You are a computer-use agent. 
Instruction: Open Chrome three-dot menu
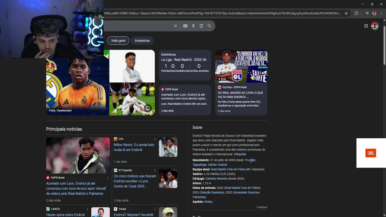(381, 13)
